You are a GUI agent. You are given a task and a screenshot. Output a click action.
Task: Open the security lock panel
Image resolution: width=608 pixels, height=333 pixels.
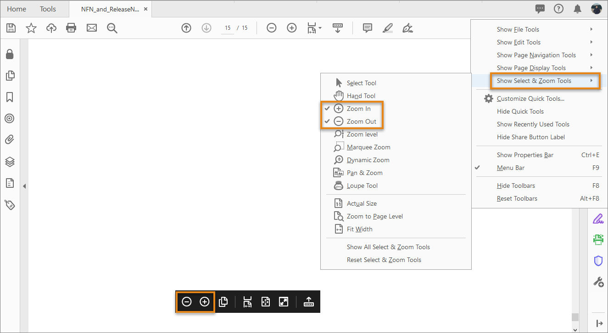[10, 55]
